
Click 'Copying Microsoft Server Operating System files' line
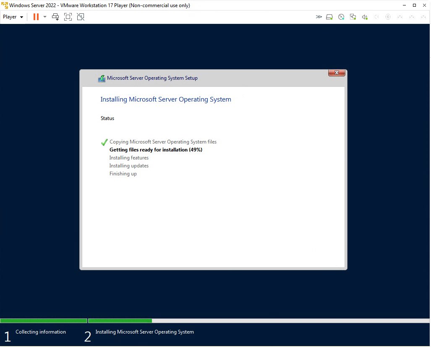pos(163,142)
